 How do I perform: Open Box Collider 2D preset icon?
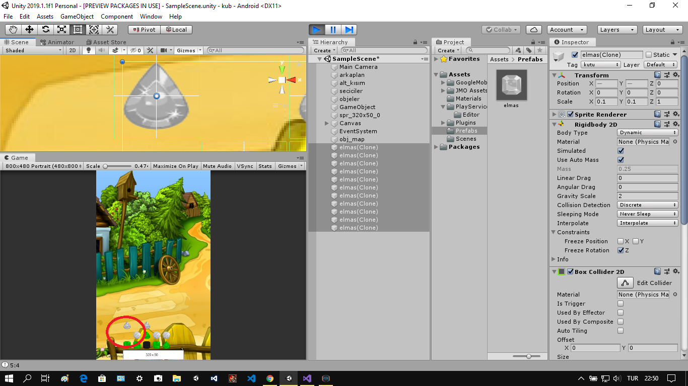coord(667,271)
